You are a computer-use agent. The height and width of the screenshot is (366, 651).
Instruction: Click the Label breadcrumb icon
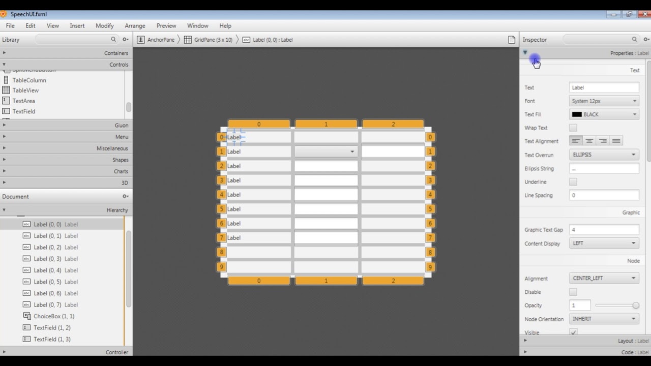246,40
